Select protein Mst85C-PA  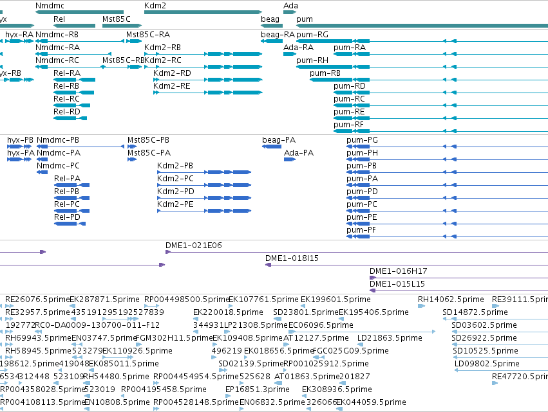132,160
